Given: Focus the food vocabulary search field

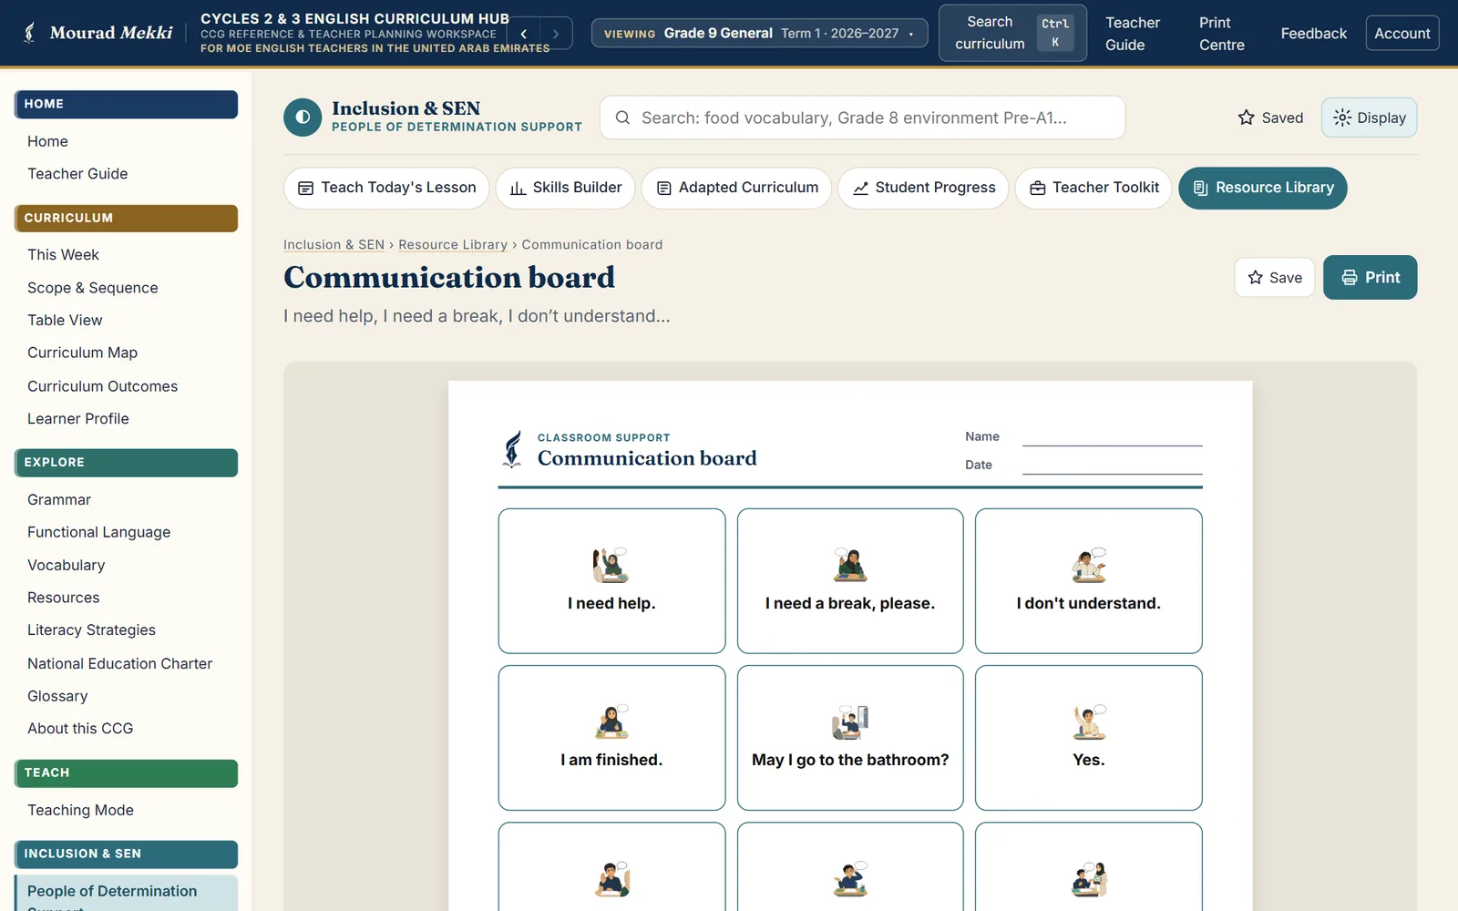Looking at the screenshot, I should (x=862, y=118).
